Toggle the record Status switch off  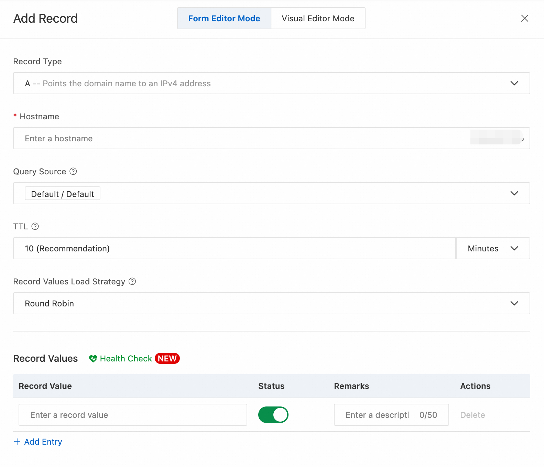pyautogui.click(x=273, y=415)
